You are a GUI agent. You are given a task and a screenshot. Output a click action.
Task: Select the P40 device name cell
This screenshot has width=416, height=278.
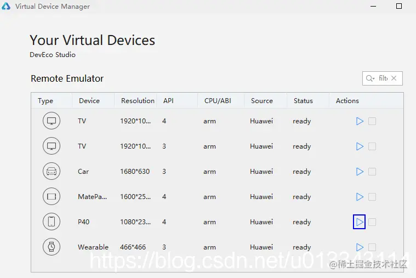[x=83, y=222]
